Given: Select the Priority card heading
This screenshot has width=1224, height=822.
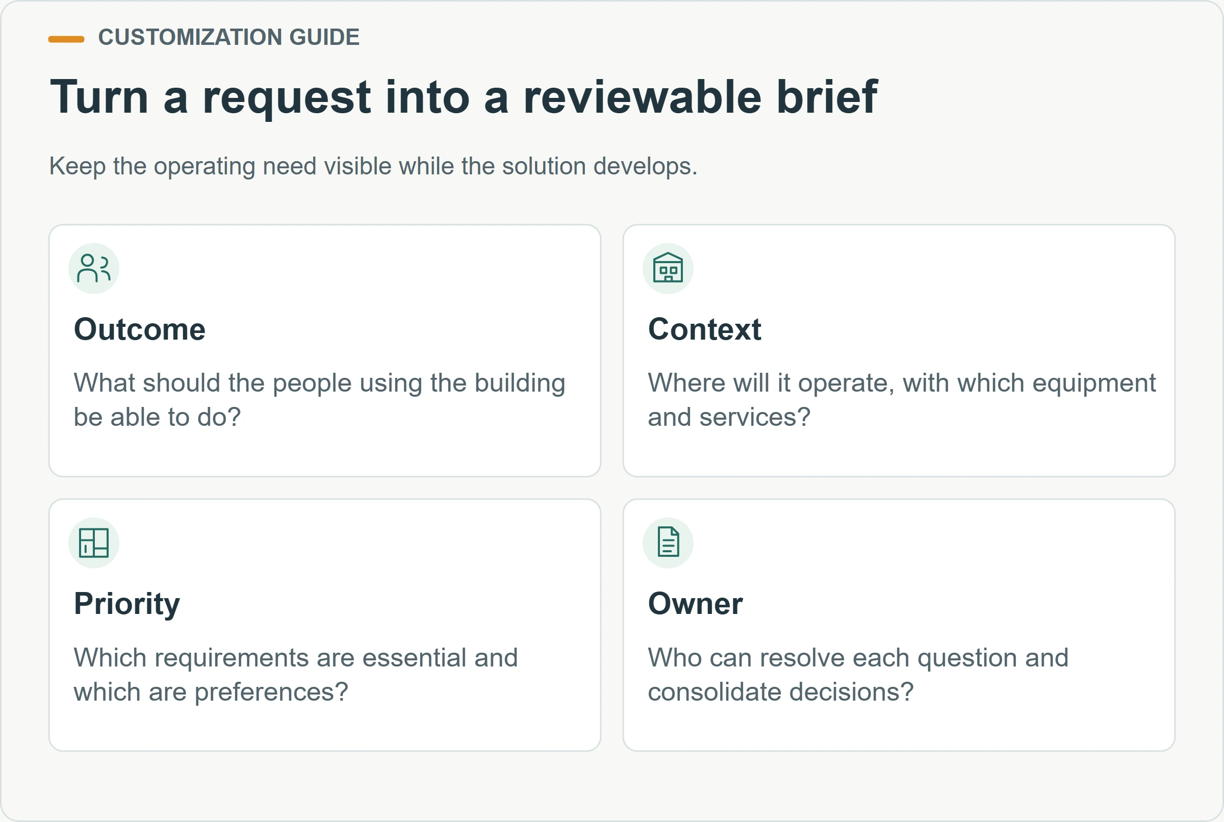Looking at the screenshot, I should (x=127, y=604).
